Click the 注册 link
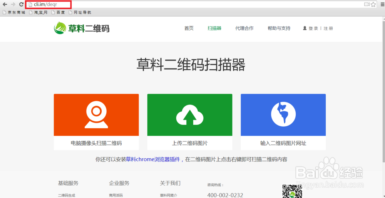 328,29
